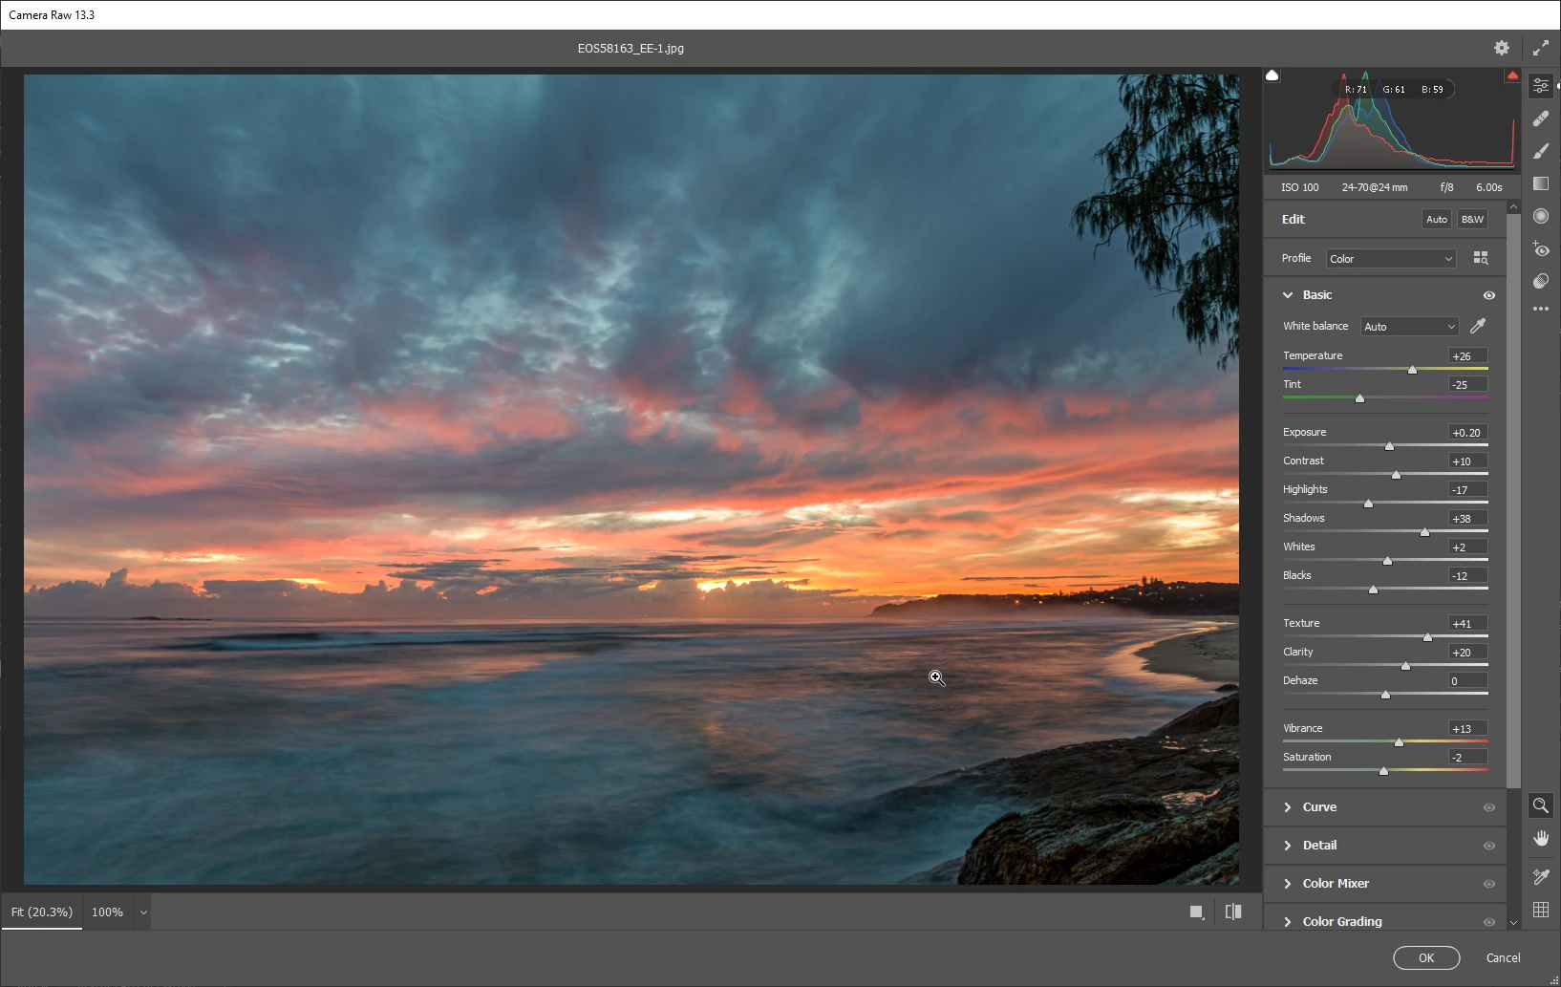Click the edit panel vertical scrollbar

(x=1513, y=501)
